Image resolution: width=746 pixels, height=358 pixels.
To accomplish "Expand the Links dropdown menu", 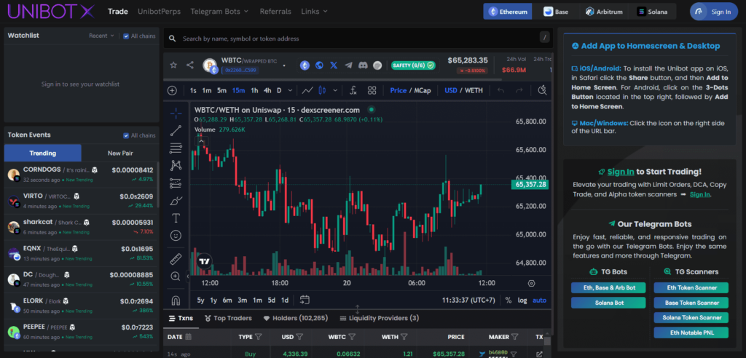I will [x=314, y=12].
